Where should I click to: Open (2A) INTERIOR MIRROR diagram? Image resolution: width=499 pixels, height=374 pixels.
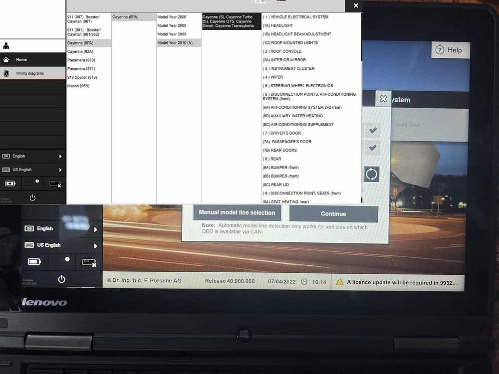click(284, 60)
